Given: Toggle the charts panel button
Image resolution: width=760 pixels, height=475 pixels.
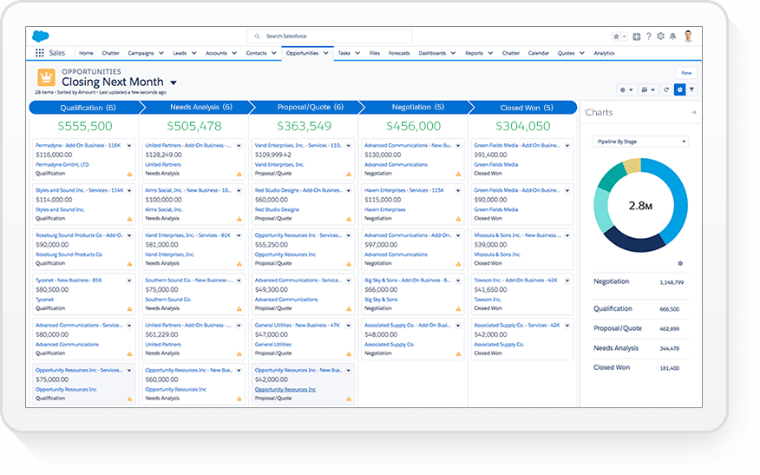Looking at the screenshot, I should (679, 89).
